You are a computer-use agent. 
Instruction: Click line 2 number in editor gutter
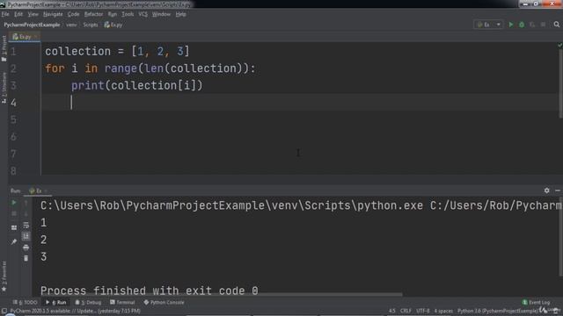click(13, 68)
